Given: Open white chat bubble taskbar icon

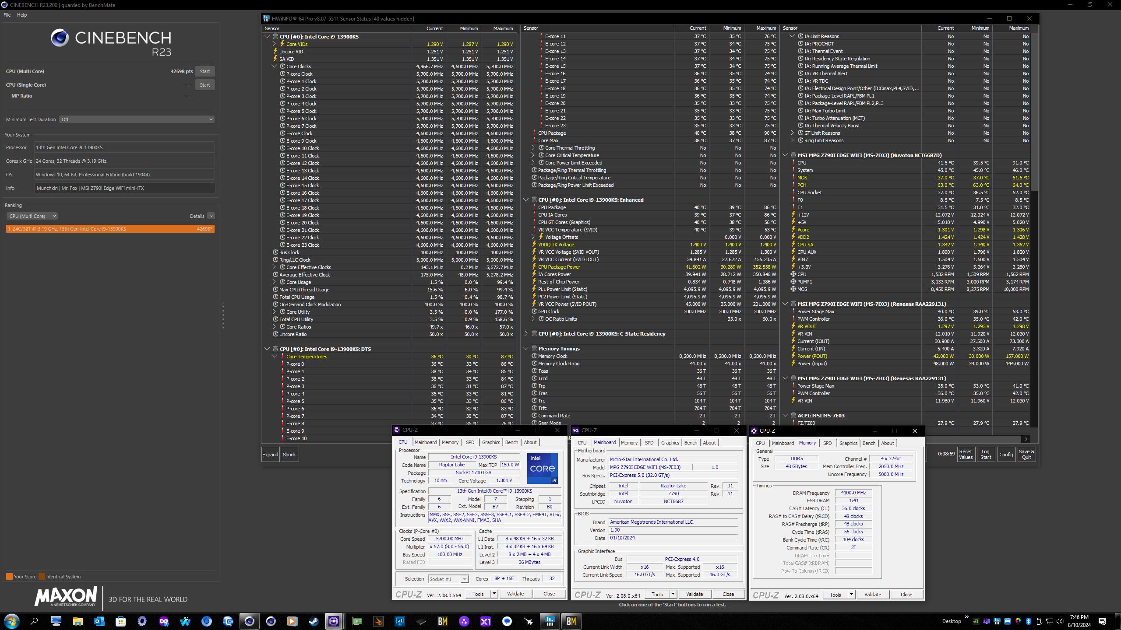Looking at the screenshot, I should [507, 621].
